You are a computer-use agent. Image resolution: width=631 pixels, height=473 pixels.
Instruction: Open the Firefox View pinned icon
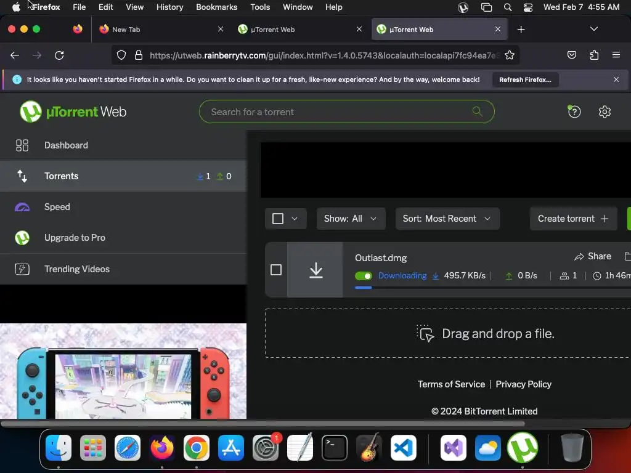point(78,29)
